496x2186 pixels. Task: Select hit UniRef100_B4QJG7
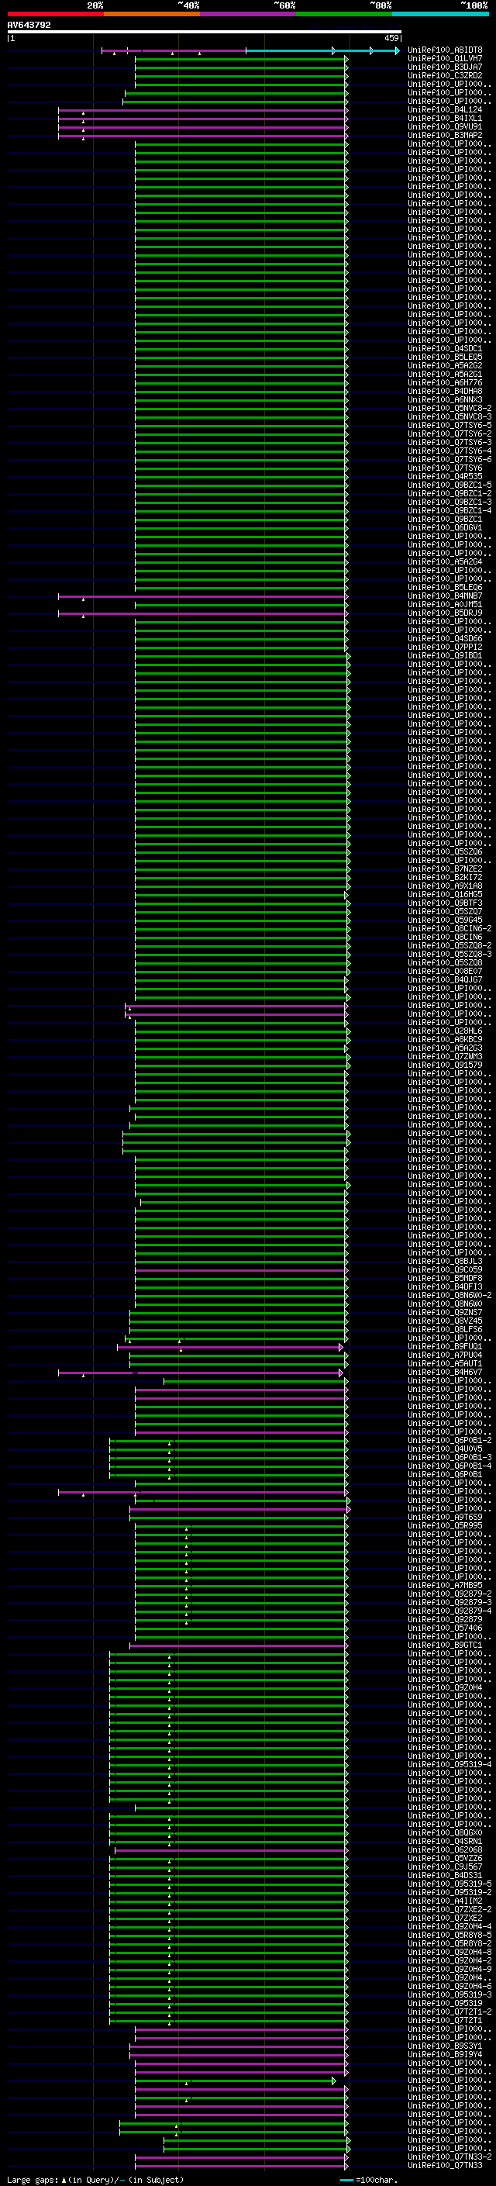tap(445, 980)
